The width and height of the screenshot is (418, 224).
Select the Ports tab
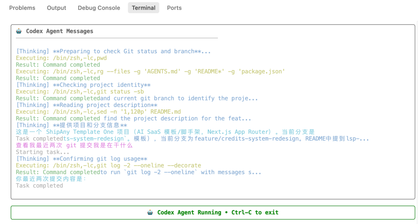174,7
